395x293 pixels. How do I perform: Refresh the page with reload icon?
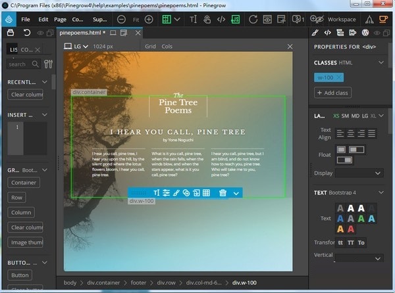[x=253, y=19]
